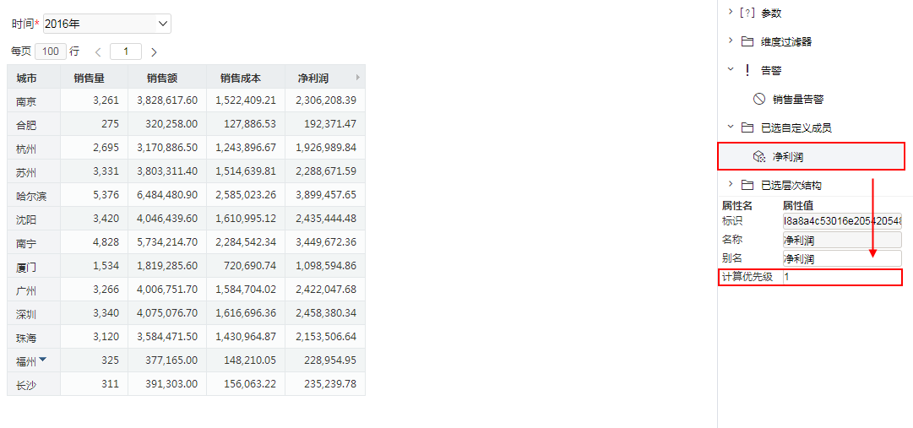The height and width of the screenshot is (428, 913).
Task: Click the small arrow in 净利润 column header
Action: [357, 77]
